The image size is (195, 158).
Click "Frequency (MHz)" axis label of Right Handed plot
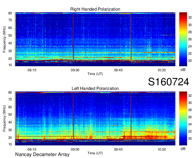point(4,39)
